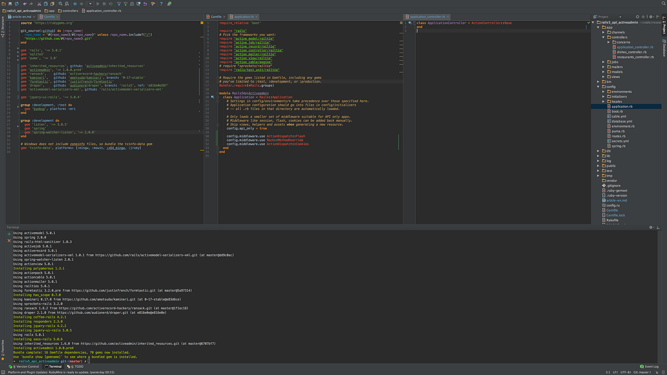This screenshot has height=375, width=667.
Task: Collapse the config folder in Project tree
Action: (x=598, y=86)
